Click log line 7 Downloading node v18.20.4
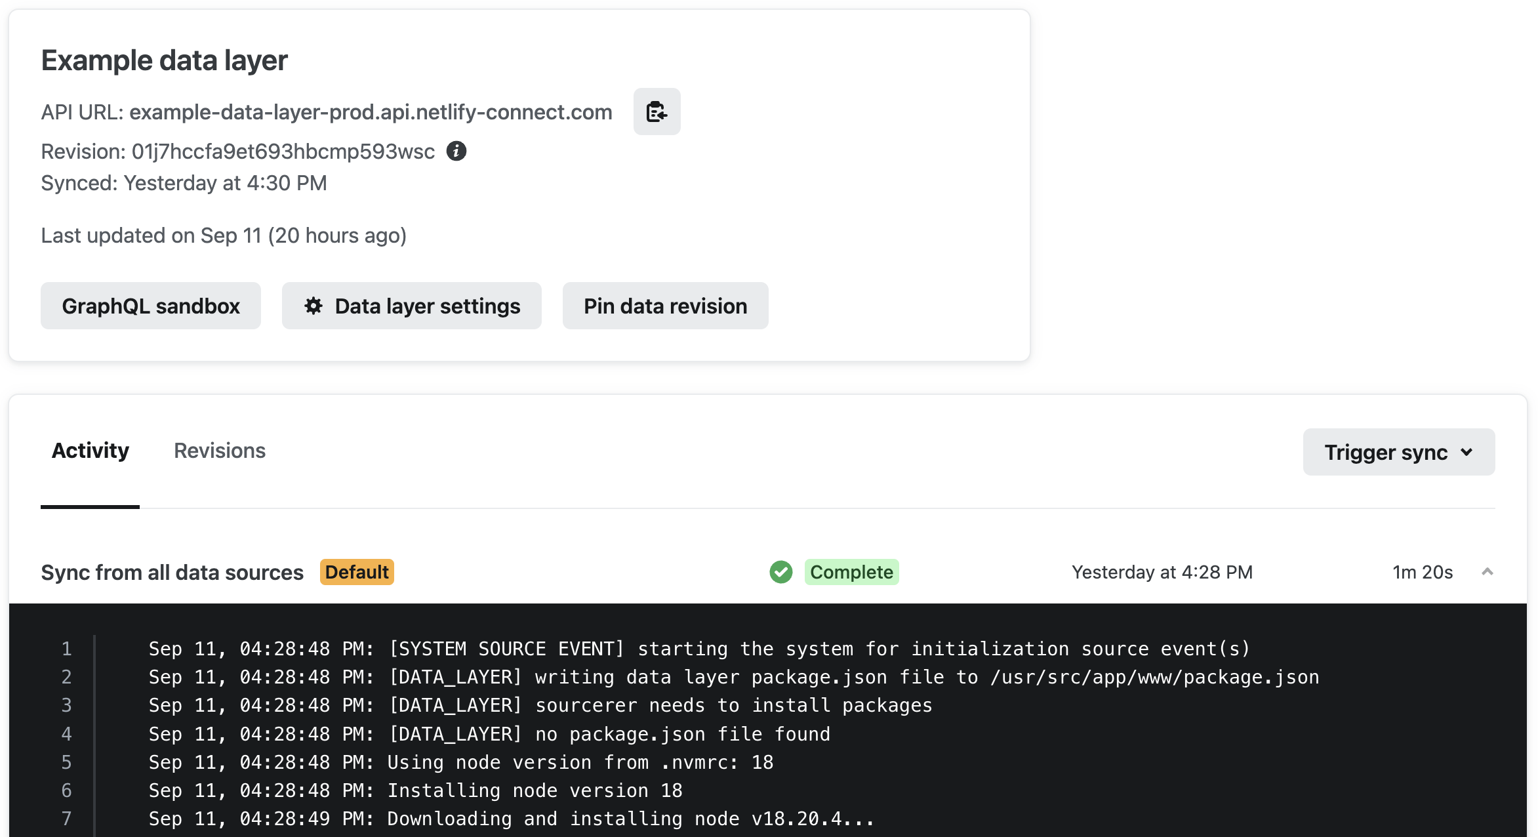Image resolution: width=1538 pixels, height=837 pixels. pos(512,819)
